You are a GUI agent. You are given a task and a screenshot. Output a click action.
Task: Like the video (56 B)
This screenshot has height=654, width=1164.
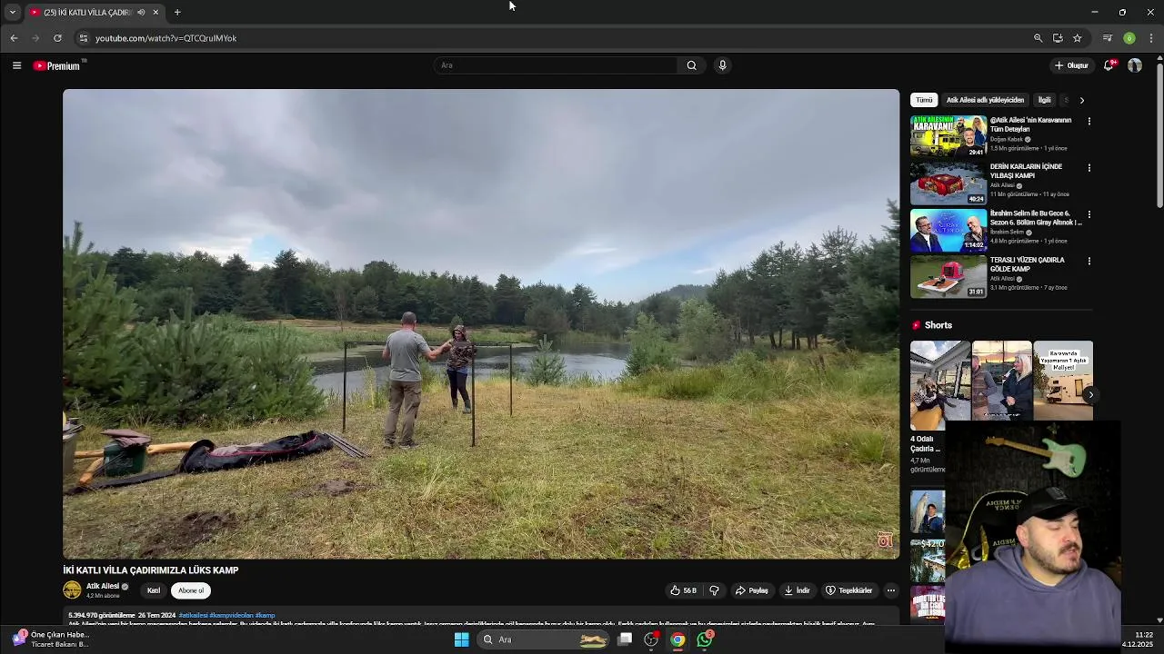[683, 590]
